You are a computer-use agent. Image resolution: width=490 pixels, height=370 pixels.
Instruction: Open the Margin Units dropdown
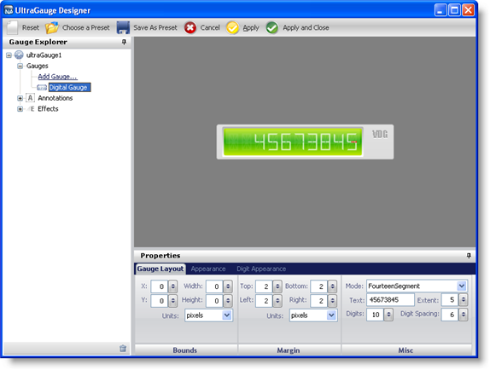pyautogui.click(x=331, y=315)
